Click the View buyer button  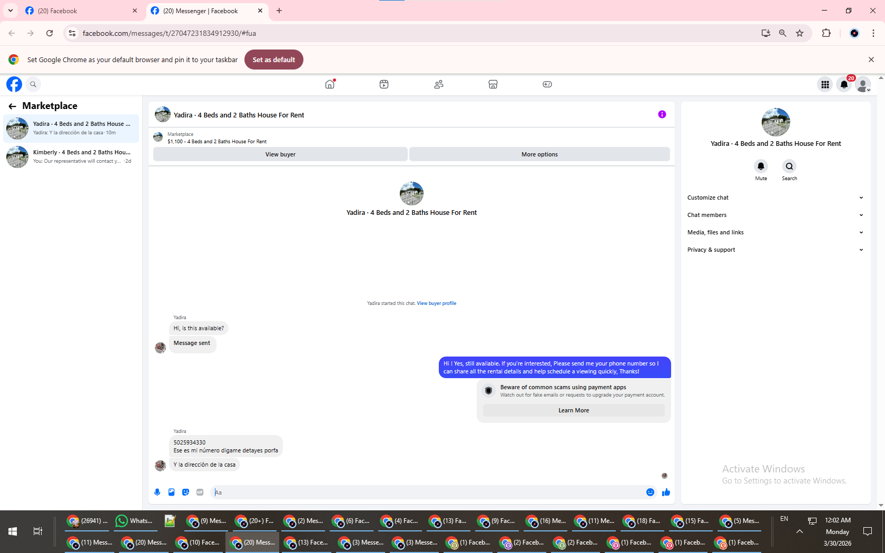(x=280, y=154)
